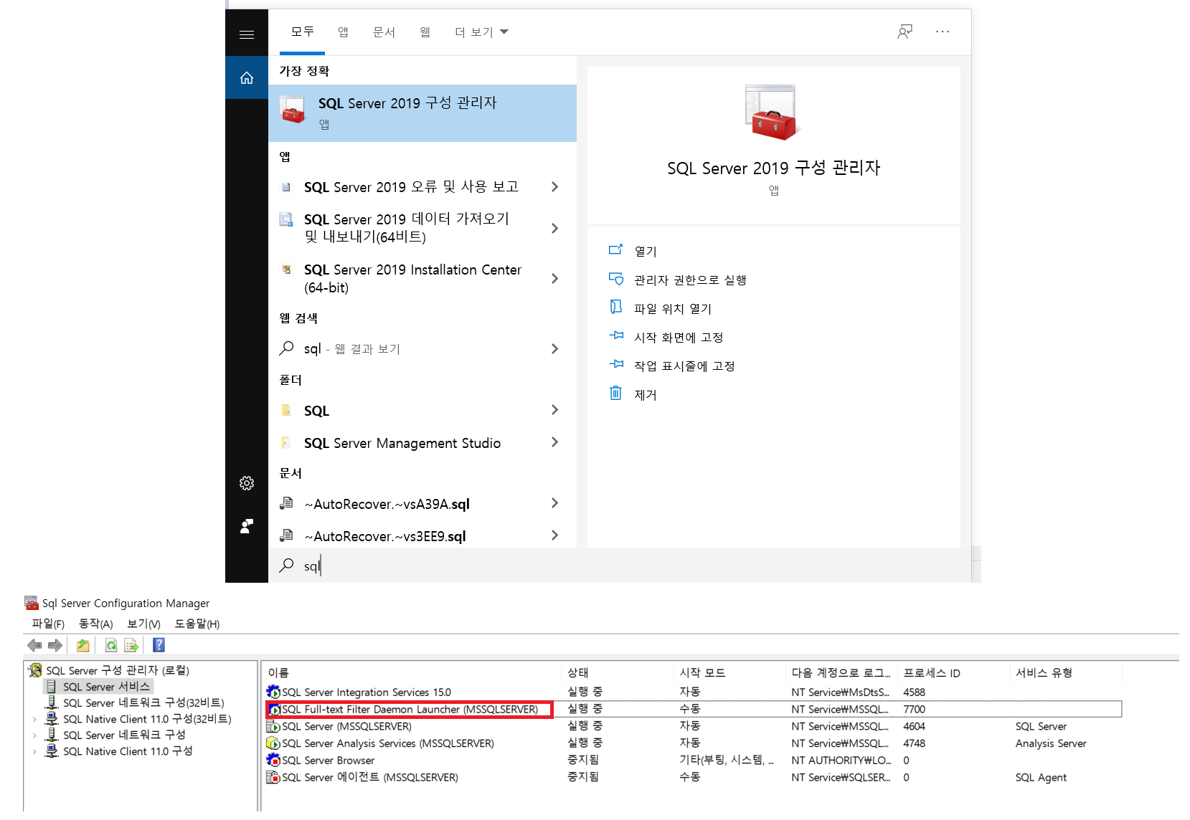The width and height of the screenshot is (1190, 820).
Task: Click the Back arrow in Configuration Manager toolbar
Action: (34, 645)
